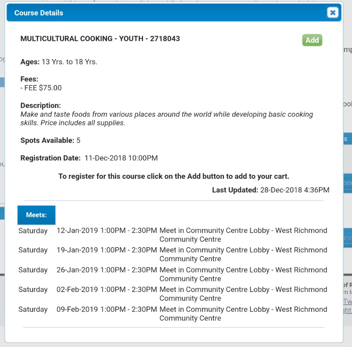Click the Course Details title bar text
This screenshot has height=347, width=352.
[x=39, y=13]
